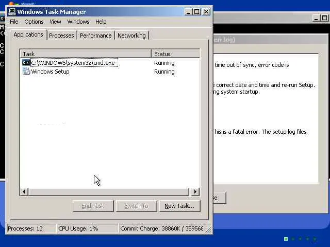This screenshot has height=247, width=330.
Task: Click the Commit Charge status bar entry
Action: click(161, 228)
